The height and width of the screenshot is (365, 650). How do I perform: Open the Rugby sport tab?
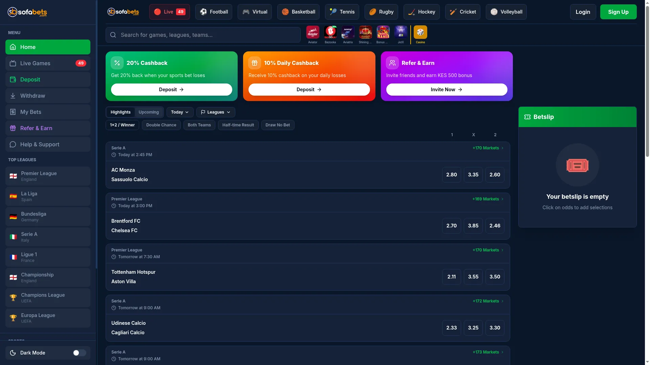[x=381, y=12]
